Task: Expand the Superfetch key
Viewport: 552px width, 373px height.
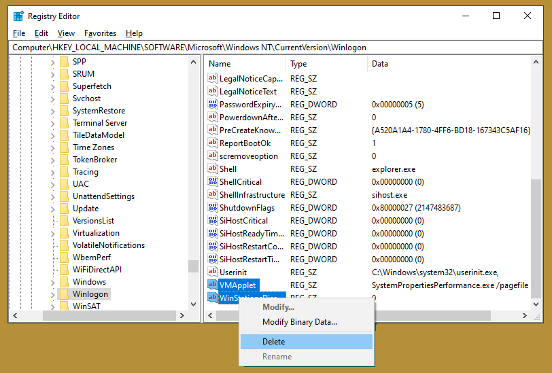Action: [x=52, y=87]
